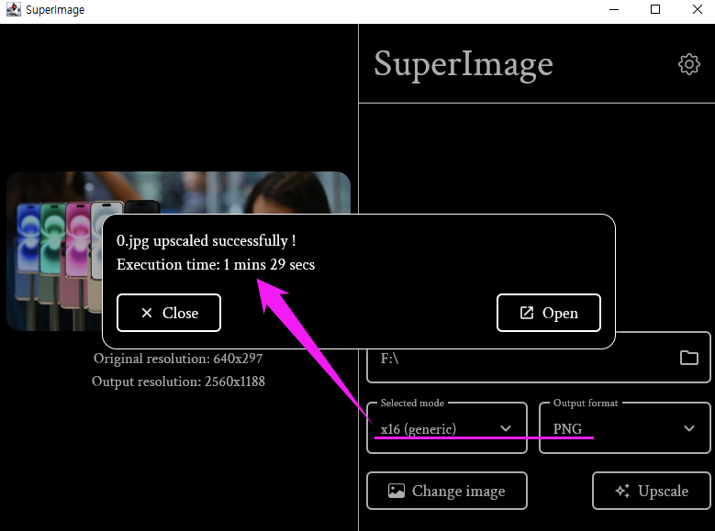The image size is (715, 531).
Task: Click the Output resolution: 2560x1188 text
Action: pyautogui.click(x=178, y=382)
